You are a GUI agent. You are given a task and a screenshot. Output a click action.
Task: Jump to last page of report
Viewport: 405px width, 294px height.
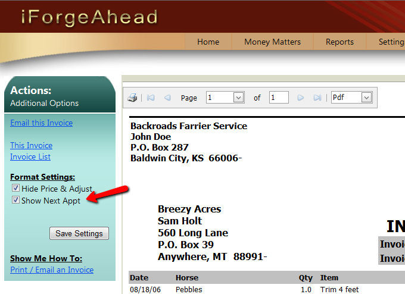pyautogui.click(x=317, y=98)
